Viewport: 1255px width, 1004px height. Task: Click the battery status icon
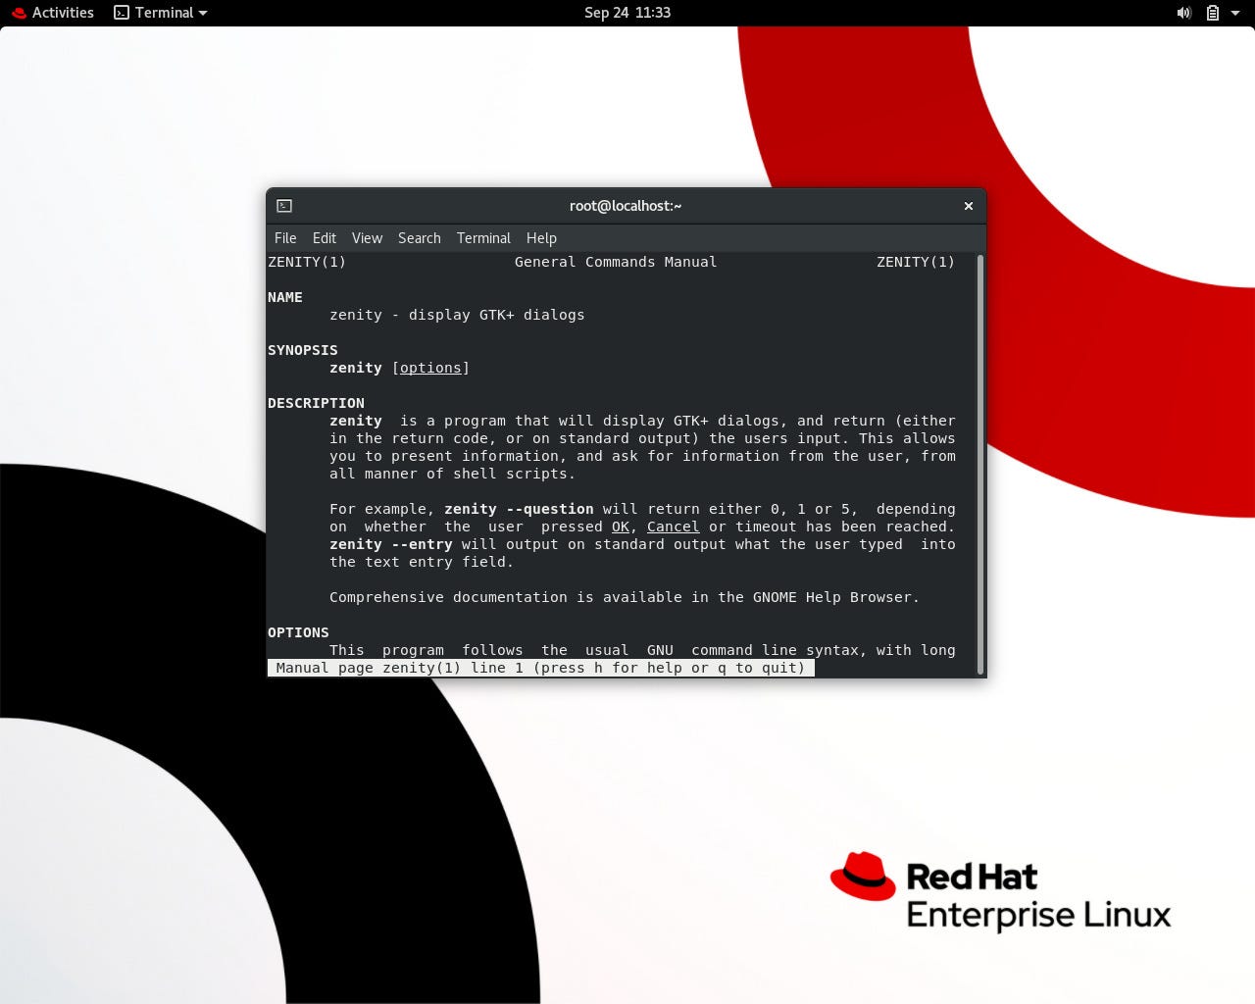tap(1213, 13)
